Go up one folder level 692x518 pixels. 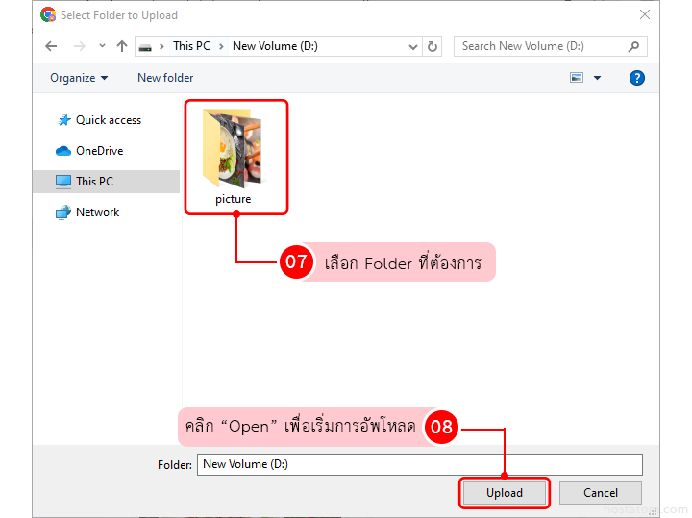point(122,46)
